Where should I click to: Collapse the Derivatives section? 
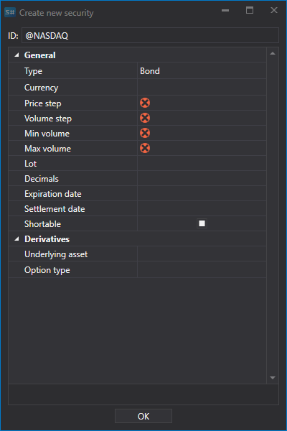[17, 239]
